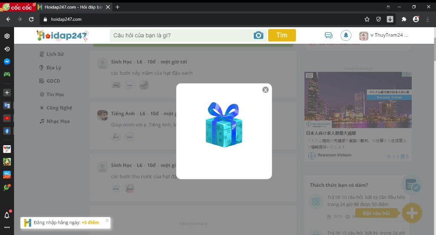Screen dimensions: 436x235
Task: Open a new browser tab
Action: 118,7
